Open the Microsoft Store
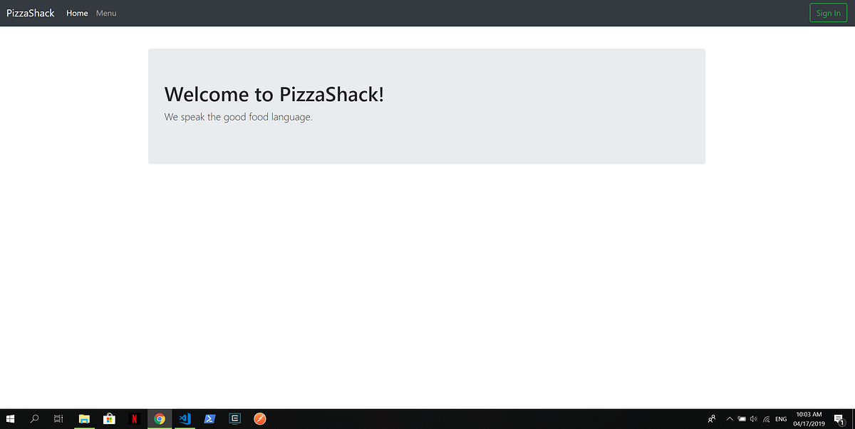 click(109, 419)
